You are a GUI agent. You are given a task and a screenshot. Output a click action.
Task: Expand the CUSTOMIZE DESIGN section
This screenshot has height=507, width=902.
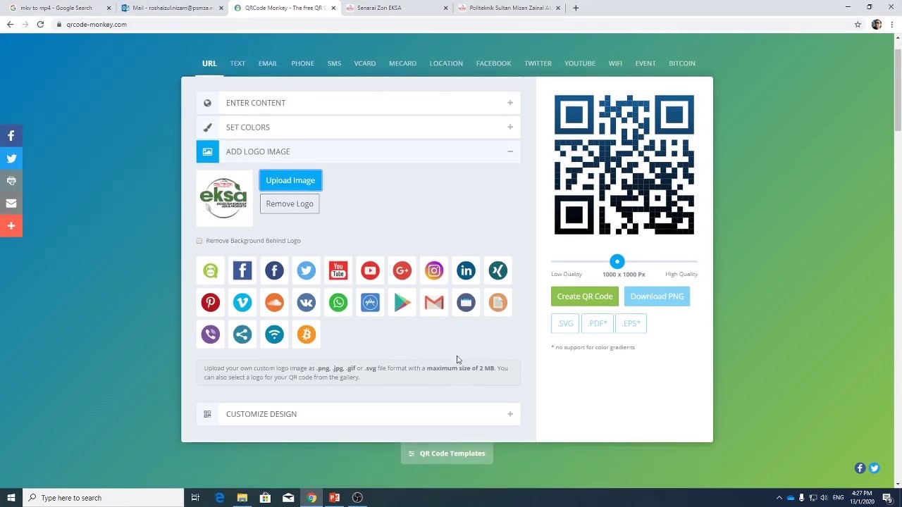click(x=358, y=414)
